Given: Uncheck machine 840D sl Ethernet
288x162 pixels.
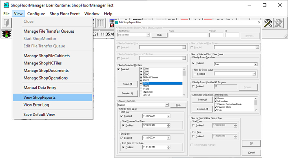Looking at the screenshot, I should tap(141, 78).
